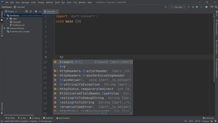218x123 pixels.
Task: Open the Favorites tool window on left sidebar
Action: (2, 108)
